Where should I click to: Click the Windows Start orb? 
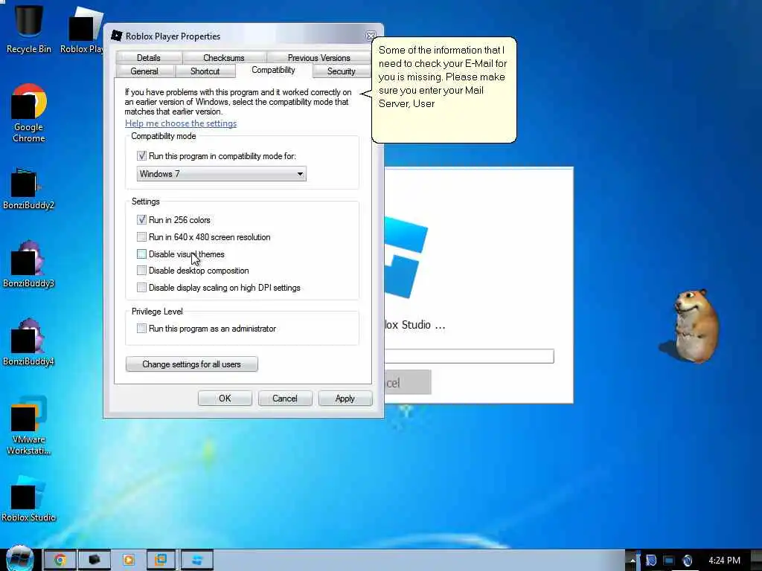19,559
